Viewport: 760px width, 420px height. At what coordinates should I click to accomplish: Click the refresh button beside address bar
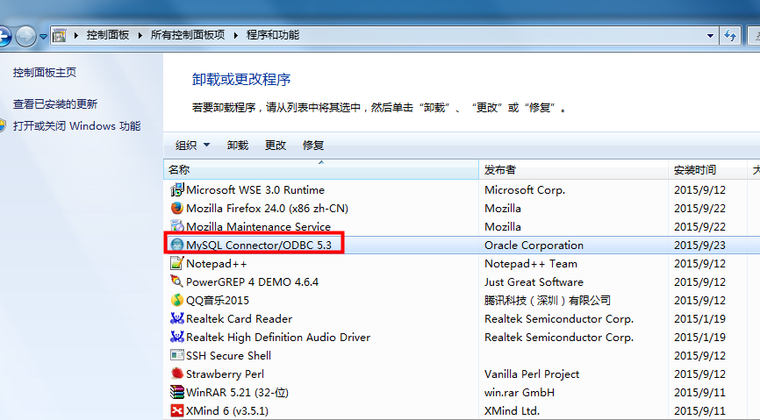point(730,35)
